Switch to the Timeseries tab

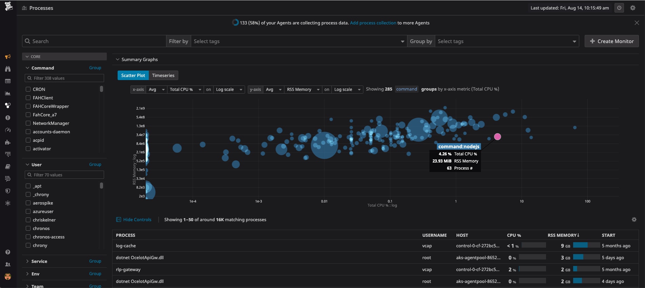163,75
